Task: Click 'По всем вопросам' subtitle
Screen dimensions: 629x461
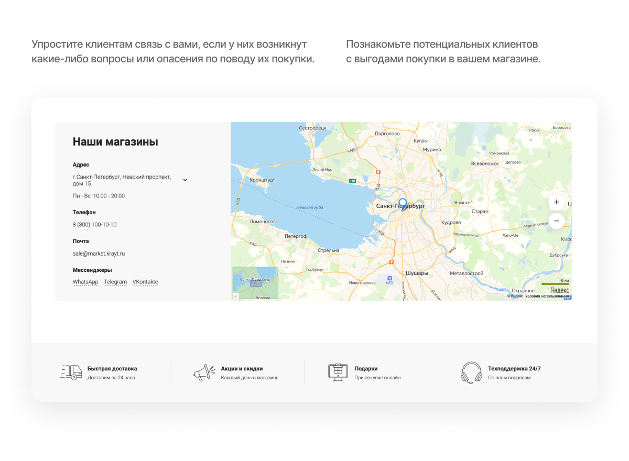Action: coord(509,378)
